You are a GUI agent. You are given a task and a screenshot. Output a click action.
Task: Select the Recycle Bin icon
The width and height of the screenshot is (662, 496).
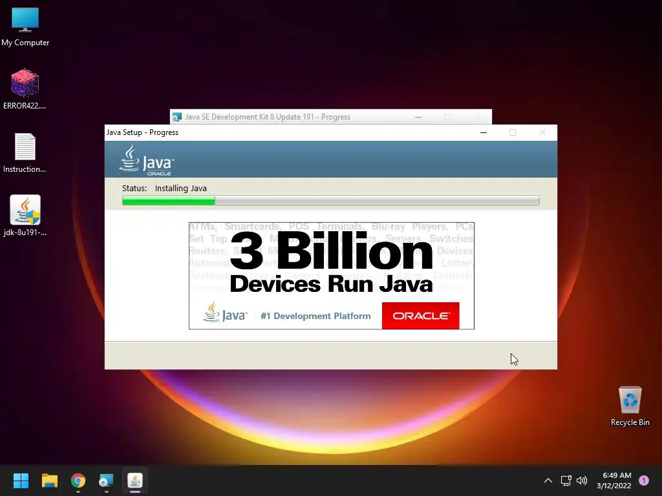pyautogui.click(x=630, y=406)
